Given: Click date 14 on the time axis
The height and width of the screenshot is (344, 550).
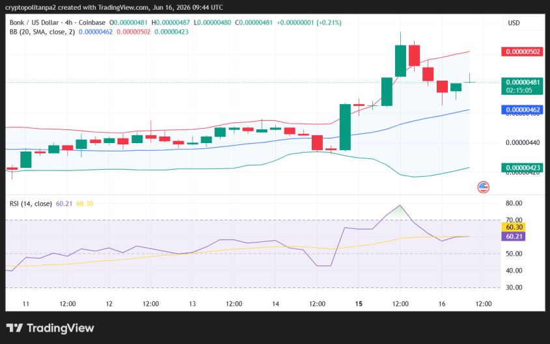Looking at the screenshot, I should 275,304.
